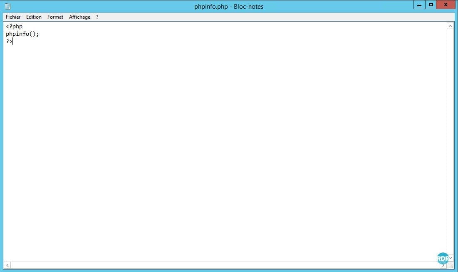Click the horizontal scrollbar left arrow
This screenshot has height=272, width=458.
coord(7,265)
